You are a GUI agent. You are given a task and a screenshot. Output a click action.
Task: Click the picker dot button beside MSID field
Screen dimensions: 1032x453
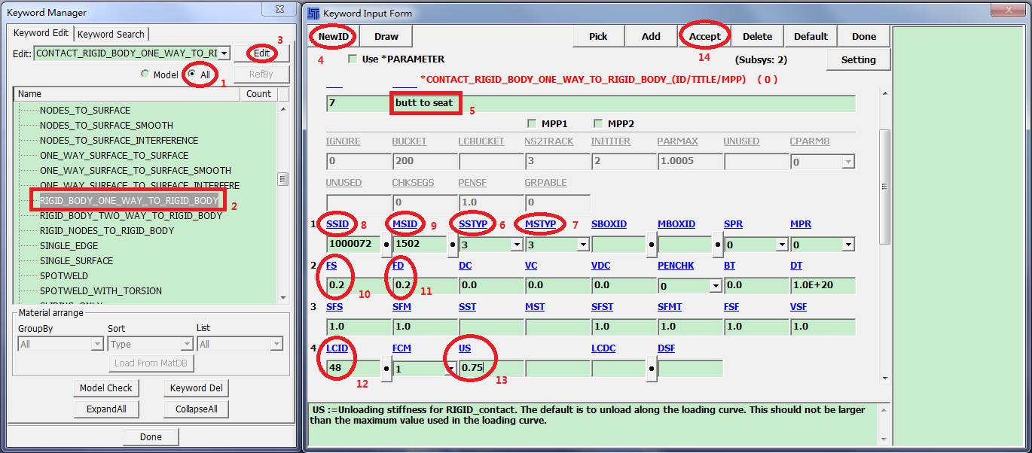453,245
